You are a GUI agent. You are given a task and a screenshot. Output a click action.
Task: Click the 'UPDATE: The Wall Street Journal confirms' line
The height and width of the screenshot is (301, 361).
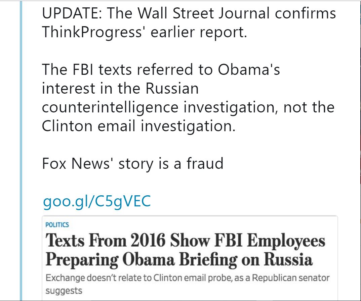[189, 13]
